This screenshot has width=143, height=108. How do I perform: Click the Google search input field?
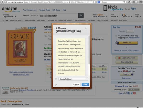(112, 2)
